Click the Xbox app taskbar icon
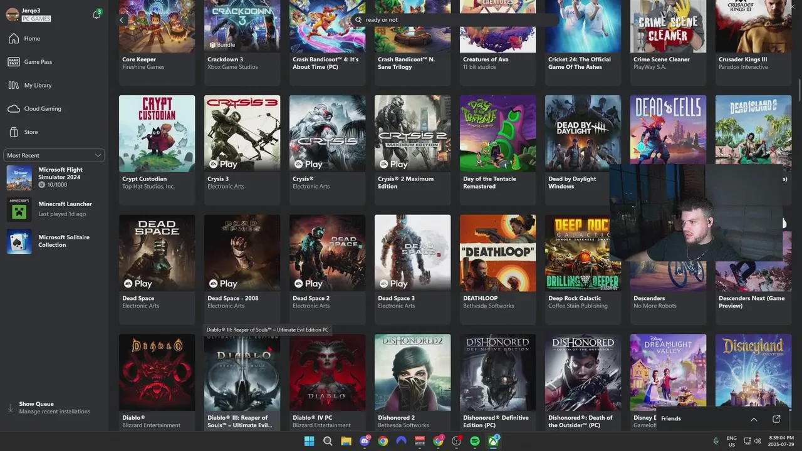Screen dimensions: 802x451 (494, 441)
